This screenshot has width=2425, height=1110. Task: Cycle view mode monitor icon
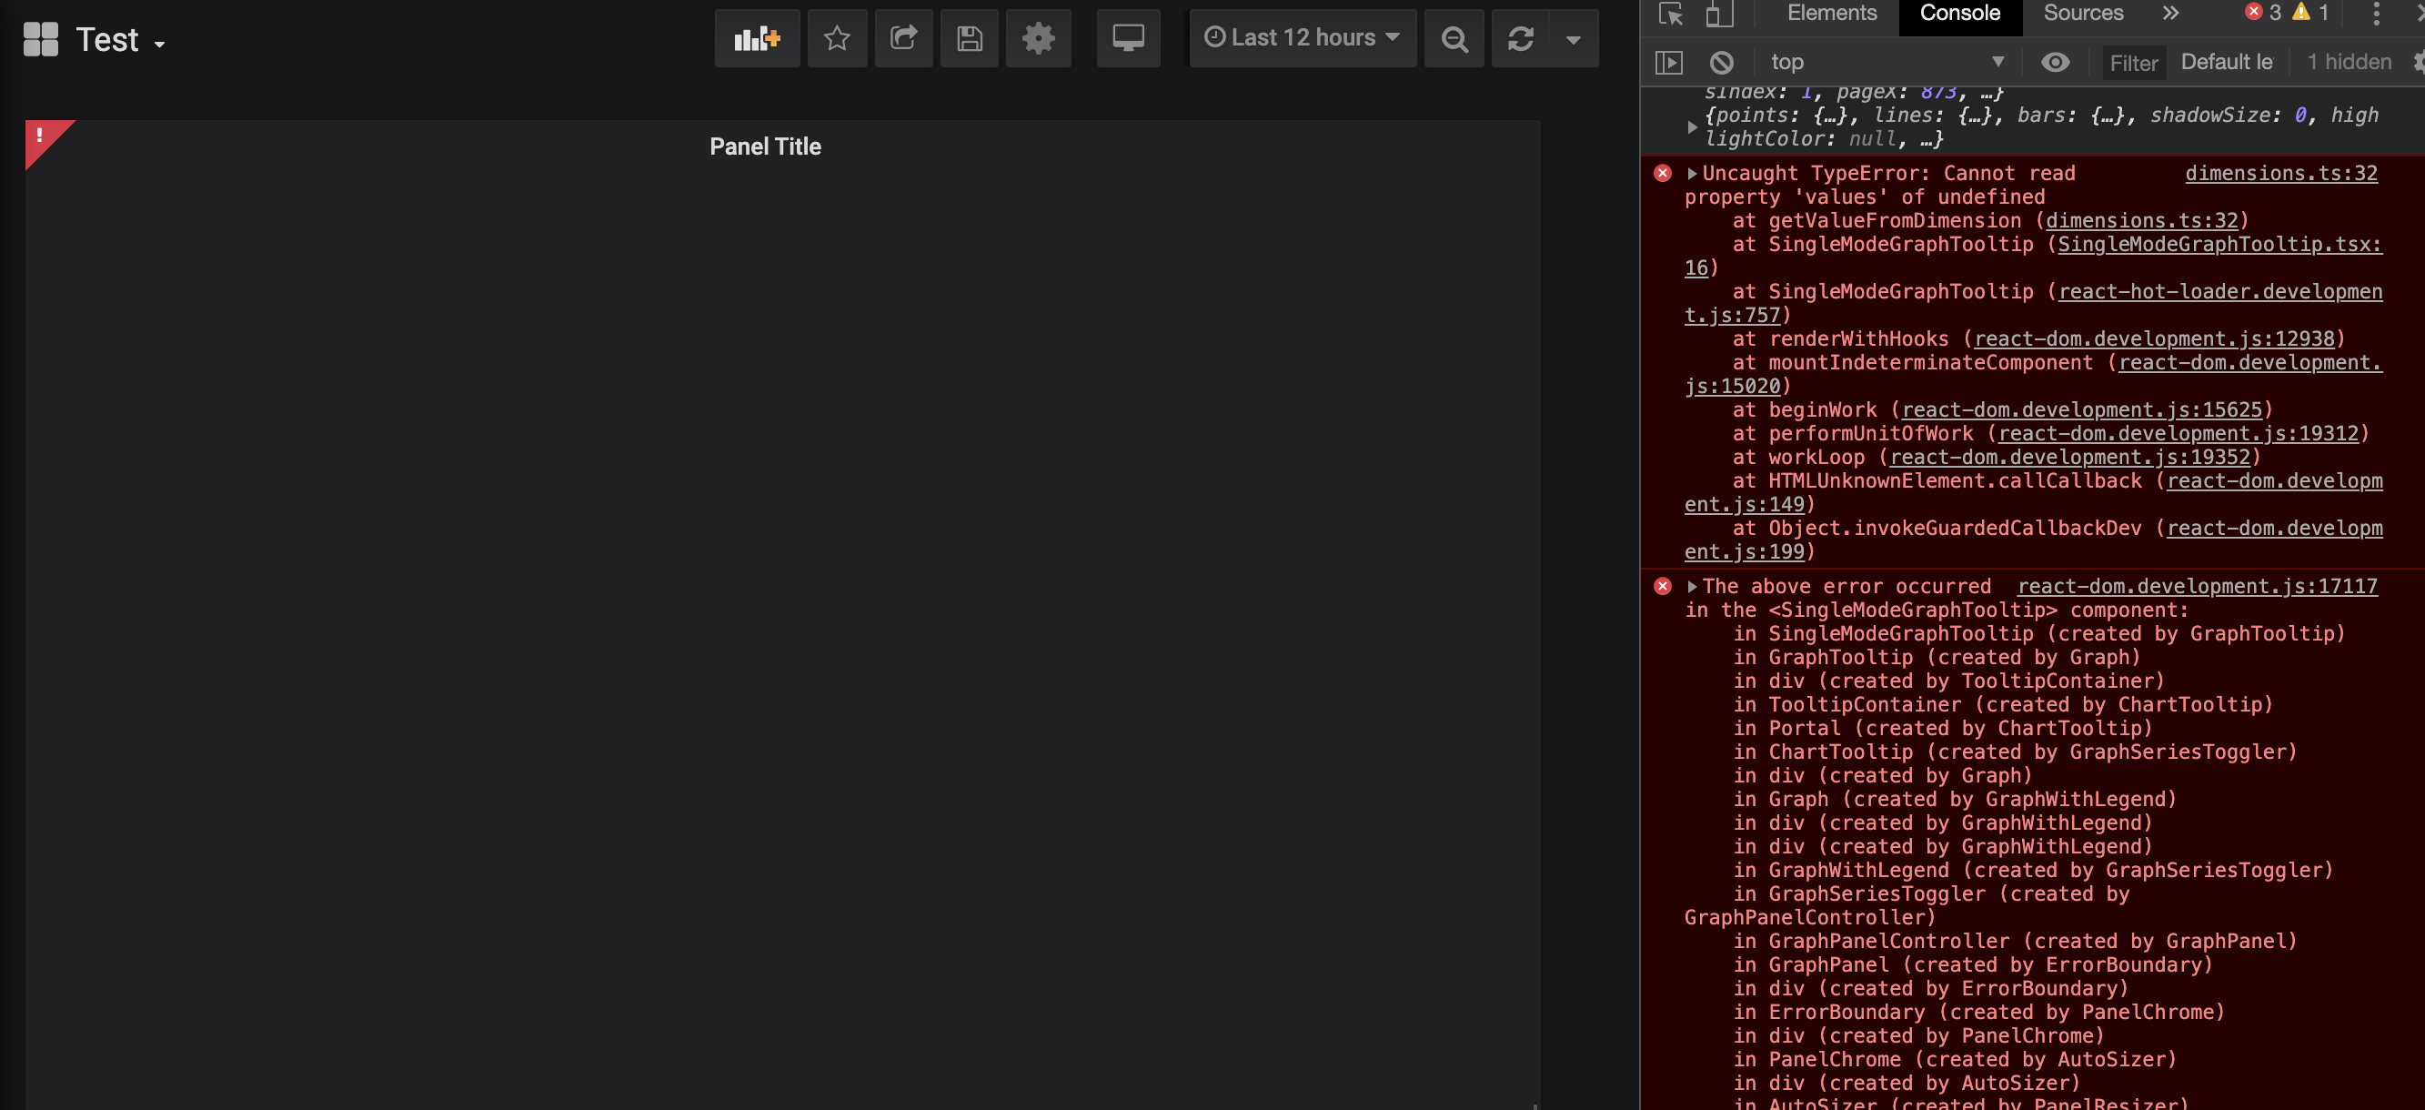pos(1127,38)
